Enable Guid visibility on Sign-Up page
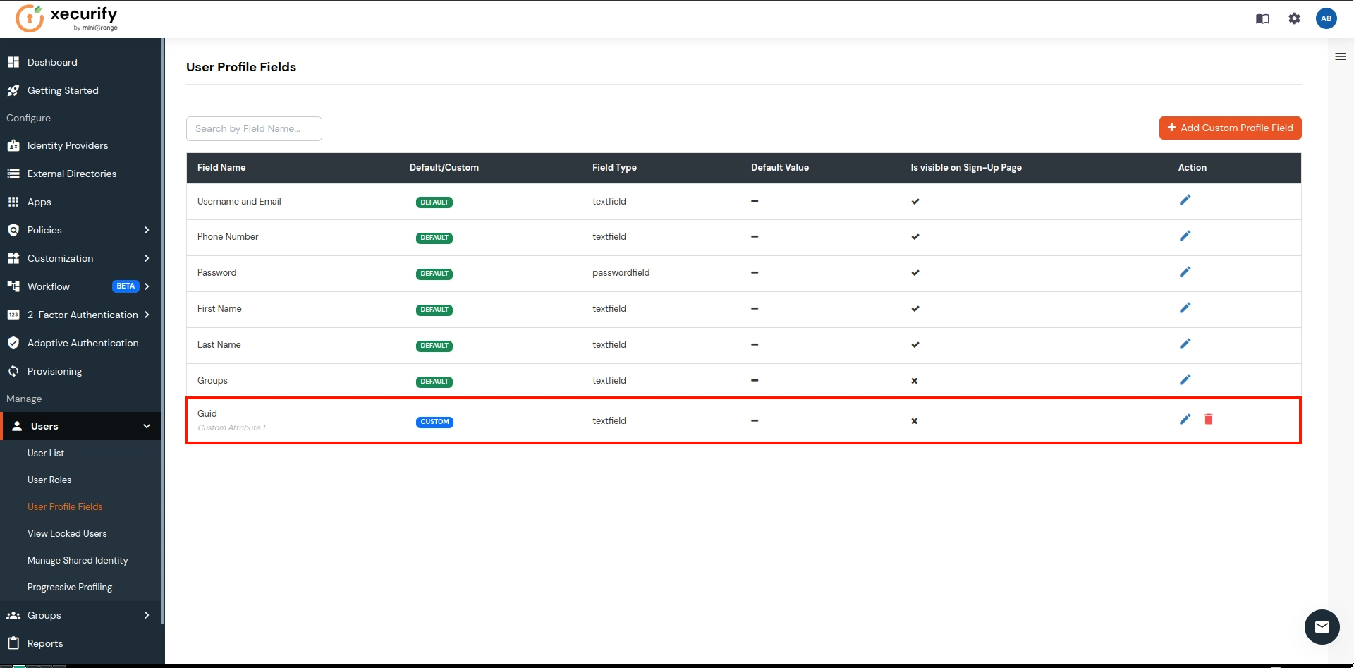 pyautogui.click(x=914, y=420)
